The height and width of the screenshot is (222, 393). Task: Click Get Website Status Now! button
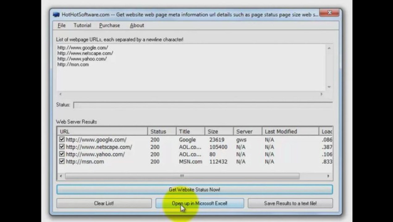[194, 190]
